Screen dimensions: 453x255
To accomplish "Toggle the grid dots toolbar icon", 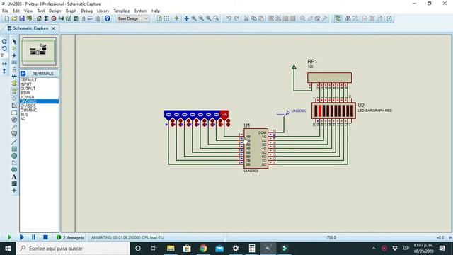I will [x=167, y=18].
